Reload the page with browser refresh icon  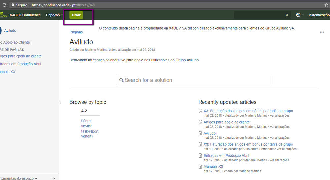pyautogui.click(x=4, y=5)
